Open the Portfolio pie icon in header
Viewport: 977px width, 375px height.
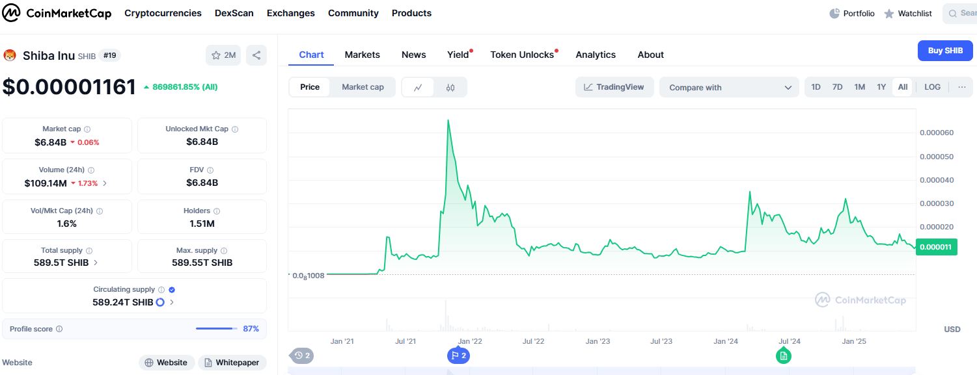coord(834,14)
